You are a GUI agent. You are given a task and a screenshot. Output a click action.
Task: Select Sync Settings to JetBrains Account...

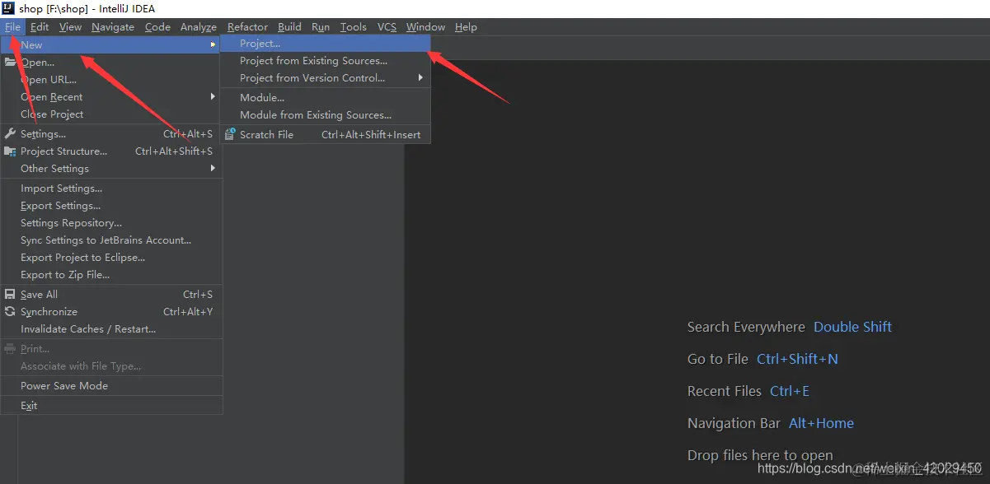[x=111, y=240]
